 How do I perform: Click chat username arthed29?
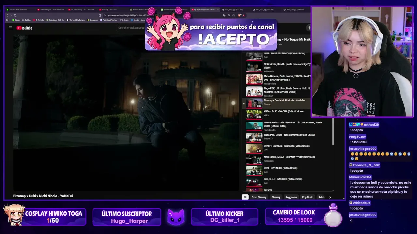point(371,125)
